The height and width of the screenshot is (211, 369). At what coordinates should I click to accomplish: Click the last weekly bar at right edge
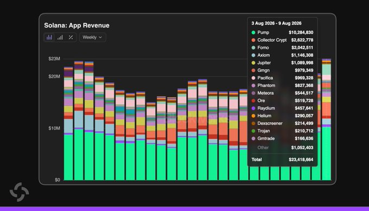(327, 119)
